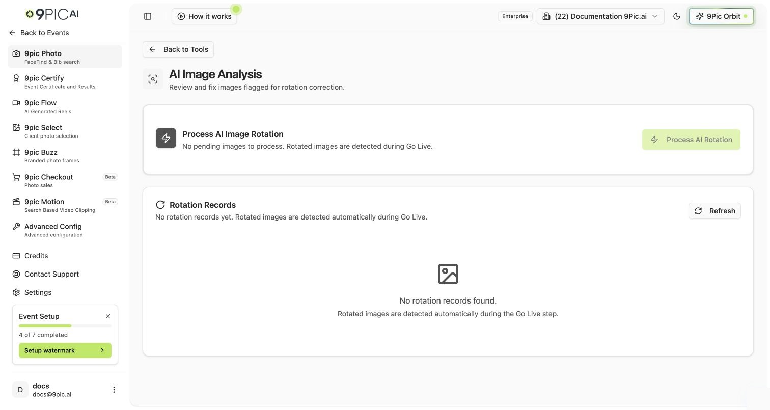This screenshot has width=770, height=410.
Task: Click the '4 of 7 completed' text
Action: pos(43,335)
